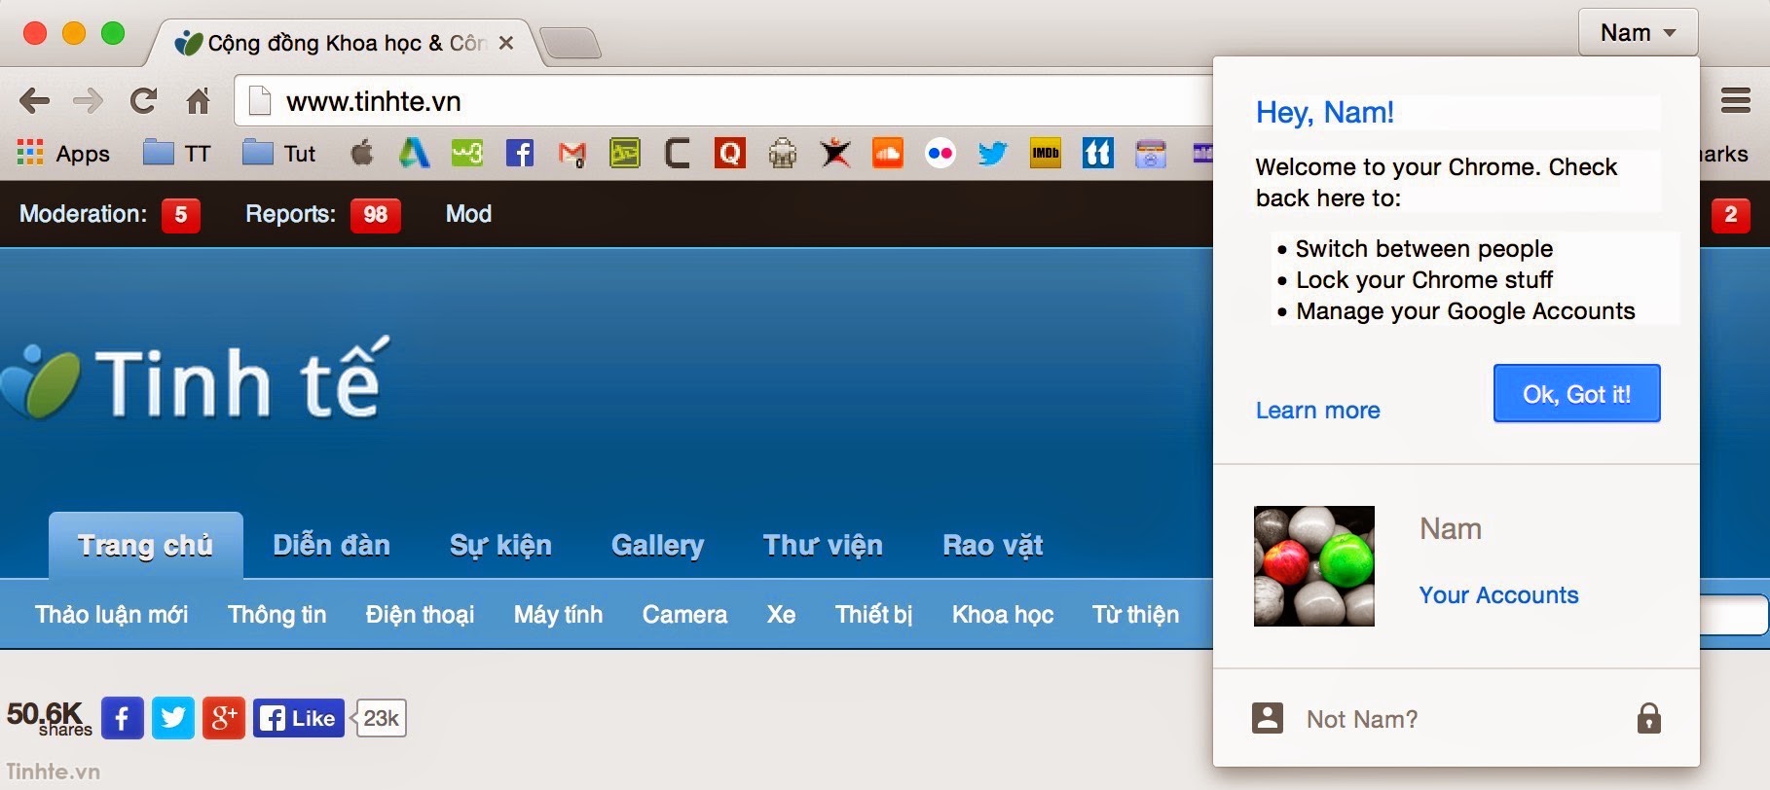Share via the Google+ share button
Image resolution: width=1770 pixels, height=790 pixels.
[224, 718]
